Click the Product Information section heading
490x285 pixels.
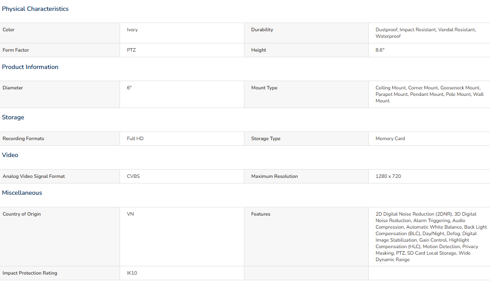30,67
